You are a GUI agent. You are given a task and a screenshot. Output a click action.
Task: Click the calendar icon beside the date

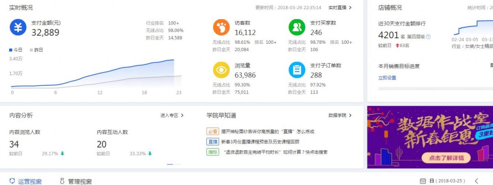coord(423,181)
